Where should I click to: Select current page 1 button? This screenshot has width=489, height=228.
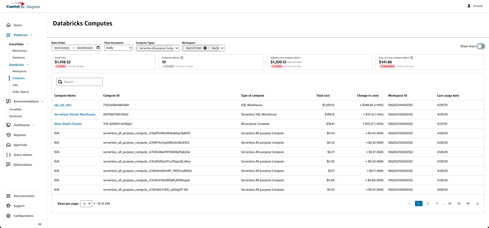(419, 204)
